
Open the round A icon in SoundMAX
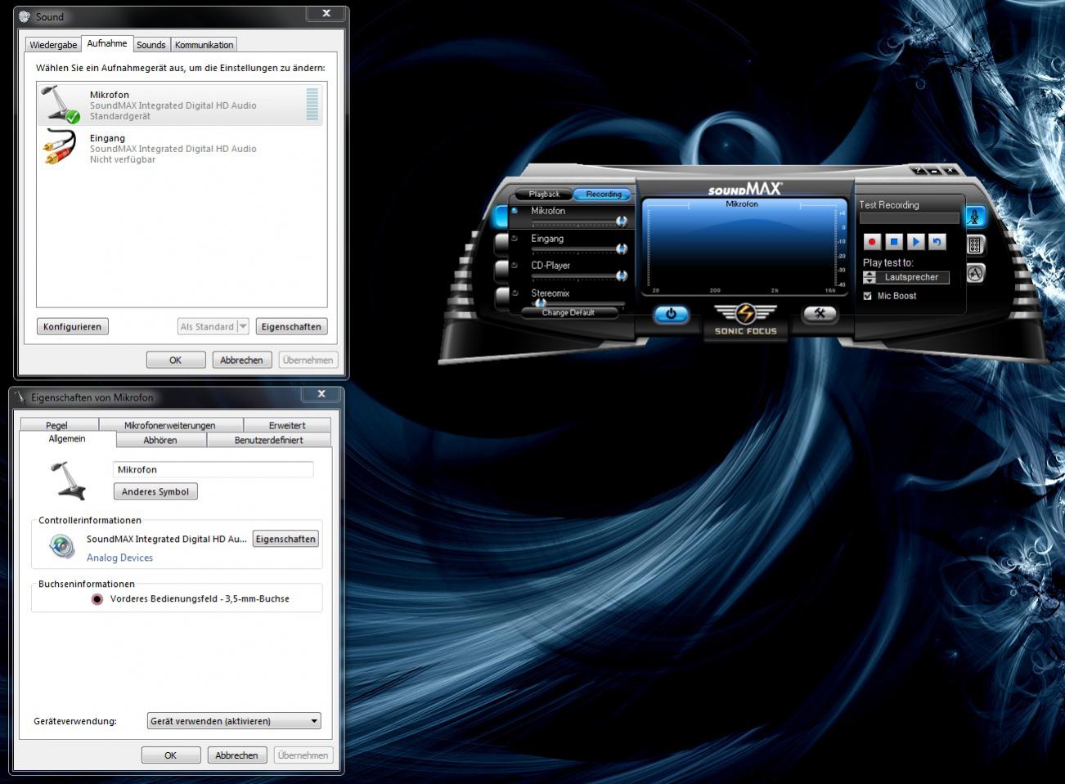tap(974, 274)
